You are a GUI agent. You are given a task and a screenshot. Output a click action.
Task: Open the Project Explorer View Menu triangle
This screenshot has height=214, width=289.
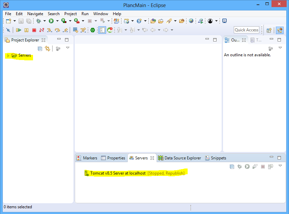click(x=68, y=48)
